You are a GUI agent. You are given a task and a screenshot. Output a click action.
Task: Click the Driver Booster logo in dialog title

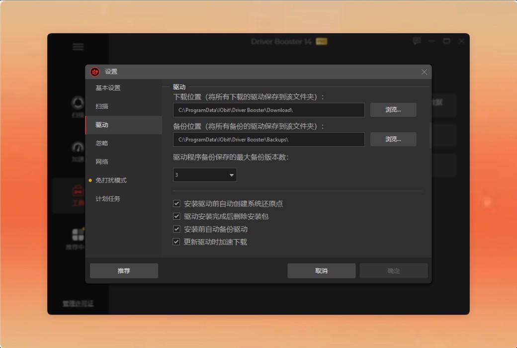point(95,72)
